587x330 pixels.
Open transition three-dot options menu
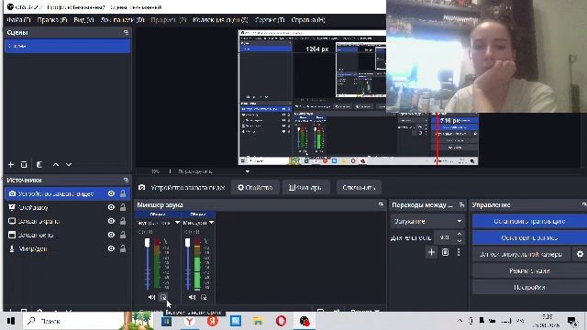click(459, 252)
